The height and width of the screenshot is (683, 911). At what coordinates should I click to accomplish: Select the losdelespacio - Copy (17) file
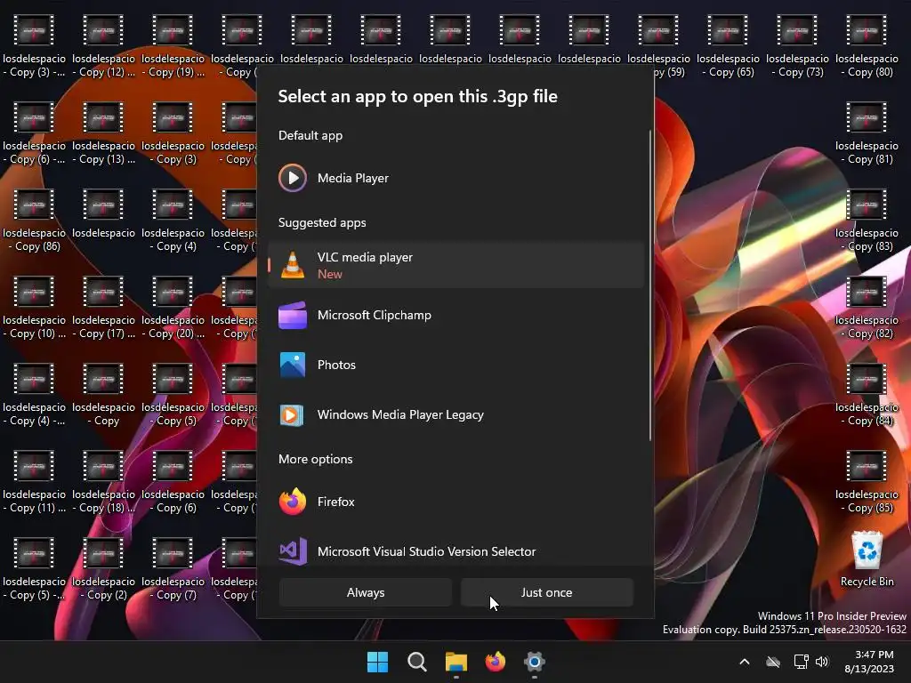click(103, 308)
